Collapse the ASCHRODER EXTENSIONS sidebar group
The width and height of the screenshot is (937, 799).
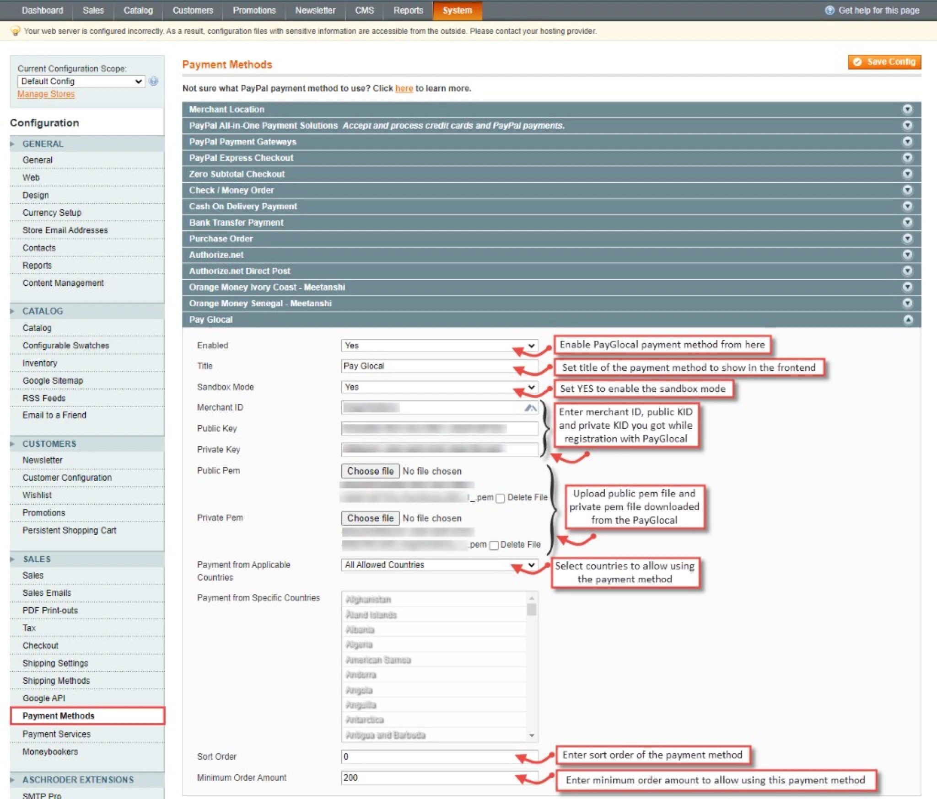click(x=87, y=779)
